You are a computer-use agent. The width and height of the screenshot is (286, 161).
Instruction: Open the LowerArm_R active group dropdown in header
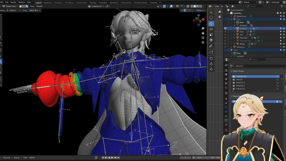pos(96,6)
